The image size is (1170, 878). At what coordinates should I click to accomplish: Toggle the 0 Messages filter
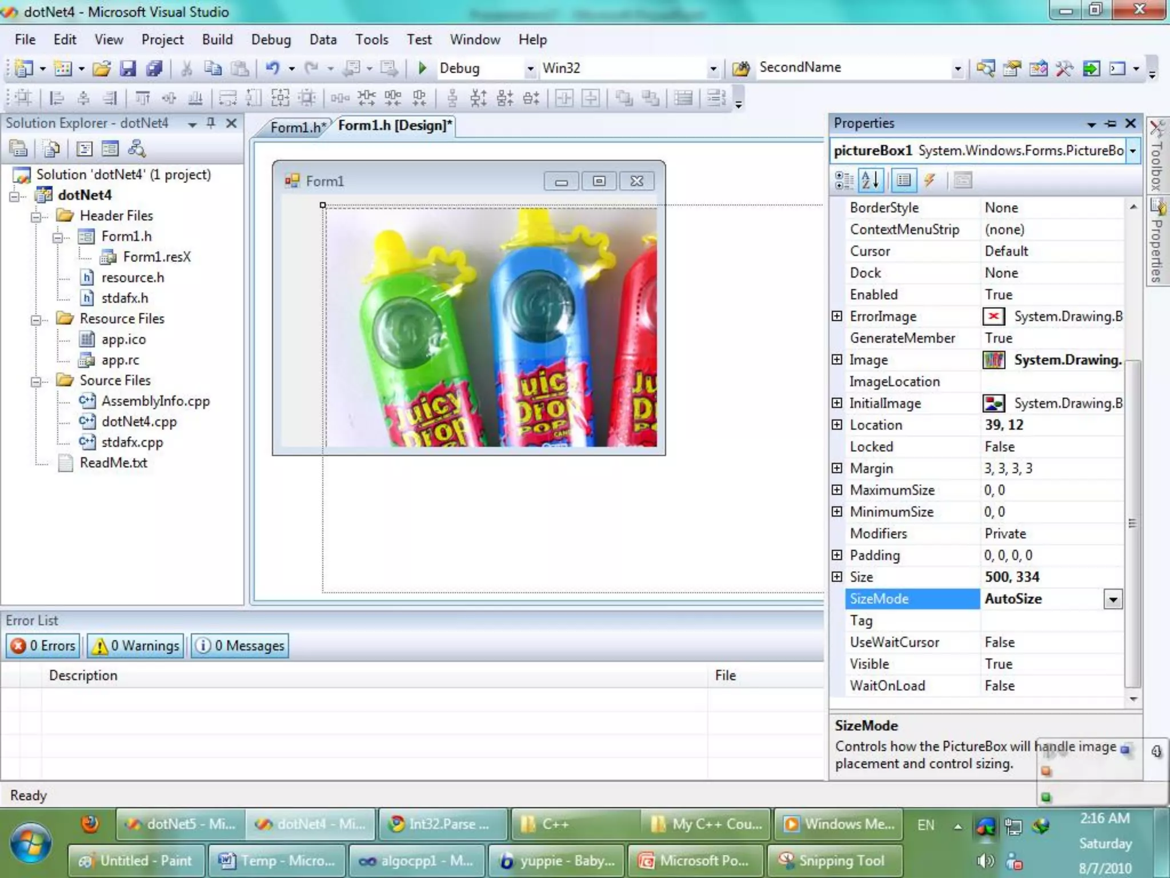pyautogui.click(x=240, y=645)
